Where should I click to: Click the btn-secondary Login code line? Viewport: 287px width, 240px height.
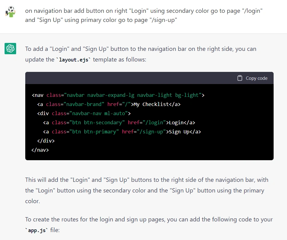pos(119,122)
